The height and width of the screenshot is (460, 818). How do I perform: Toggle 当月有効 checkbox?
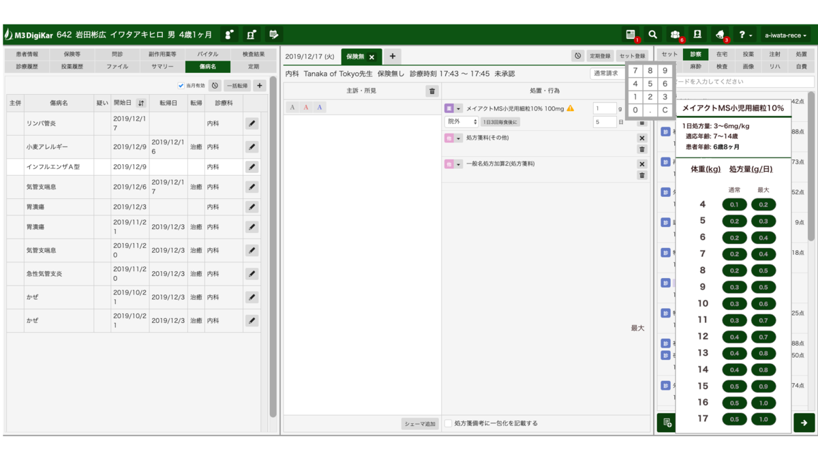[x=181, y=86]
